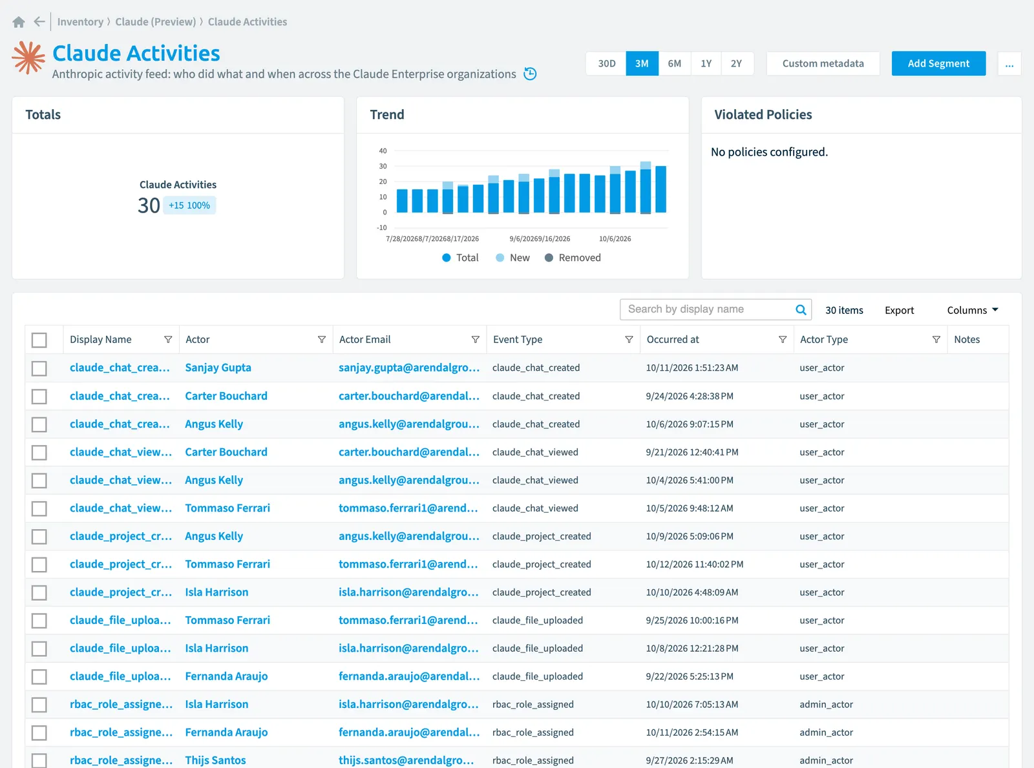The width and height of the screenshot is (1034, 768).
Task: Toggle Removed series in trend legend
Action: 573,258
